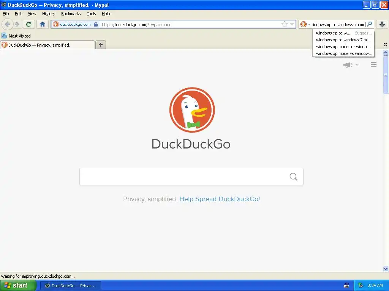Open the Help menu
Screen dimensions: 389x291
pyautogui.click(x=106, y=14)
